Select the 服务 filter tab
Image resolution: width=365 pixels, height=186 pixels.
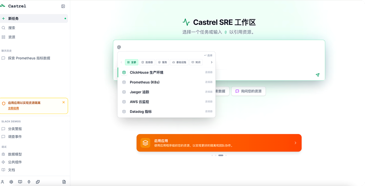click(163, 62)
